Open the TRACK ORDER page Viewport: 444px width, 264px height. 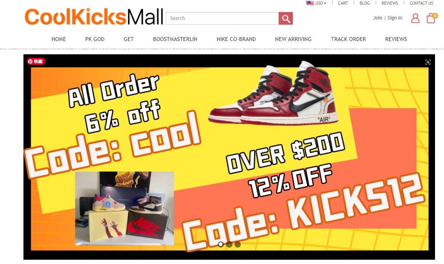pyautogui.click(x=348, y=39)
